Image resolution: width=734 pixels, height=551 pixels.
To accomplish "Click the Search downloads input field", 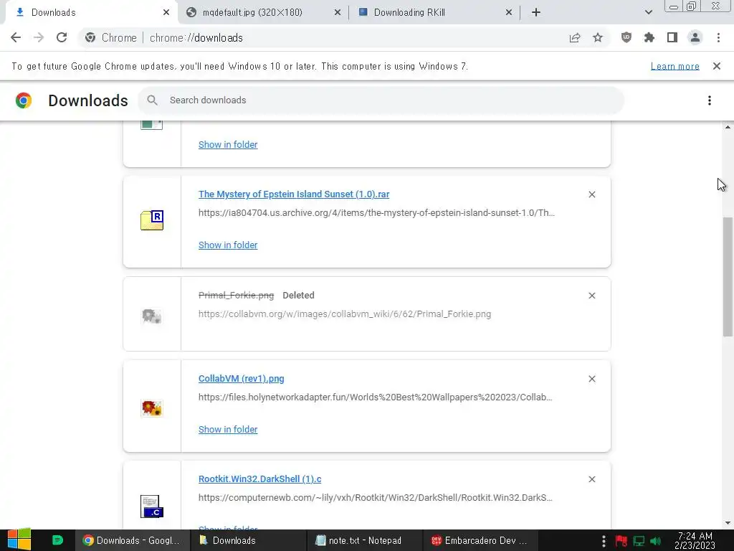I will 381,100.
